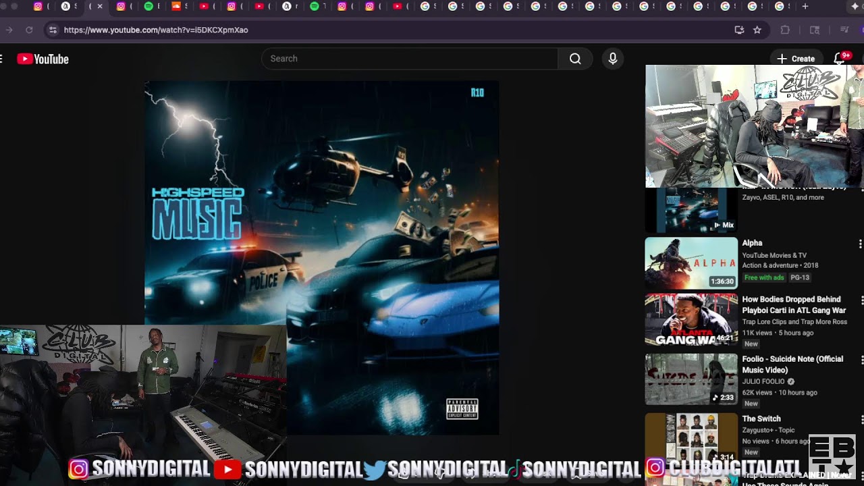
Task: Click How Bodies Dropped Behind Playboi Carti title
Action: pyautogui.click(x=794, y=304)
